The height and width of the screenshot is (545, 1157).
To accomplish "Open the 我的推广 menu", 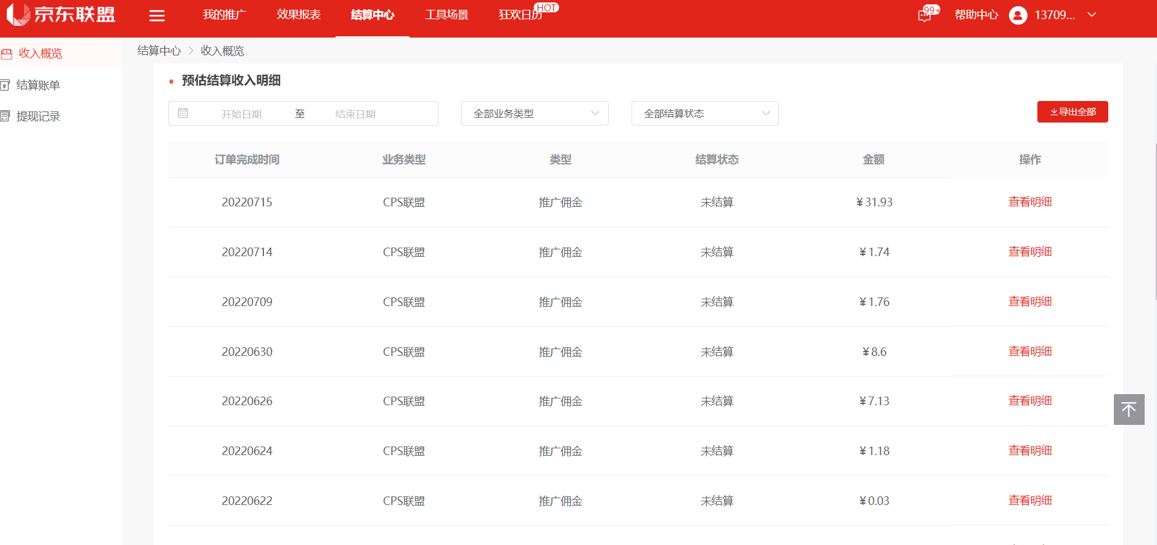I will (x=224, y=15).
